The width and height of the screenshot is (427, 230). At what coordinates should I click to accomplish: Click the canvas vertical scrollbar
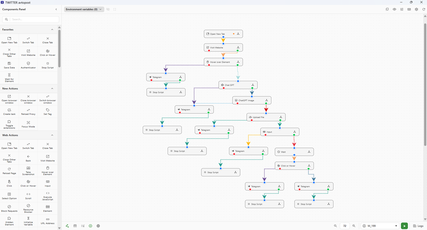pyautogui.click(x=425, y=84)
